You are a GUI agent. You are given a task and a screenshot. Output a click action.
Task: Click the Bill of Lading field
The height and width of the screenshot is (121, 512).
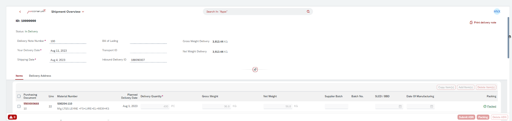click(148, 41)
